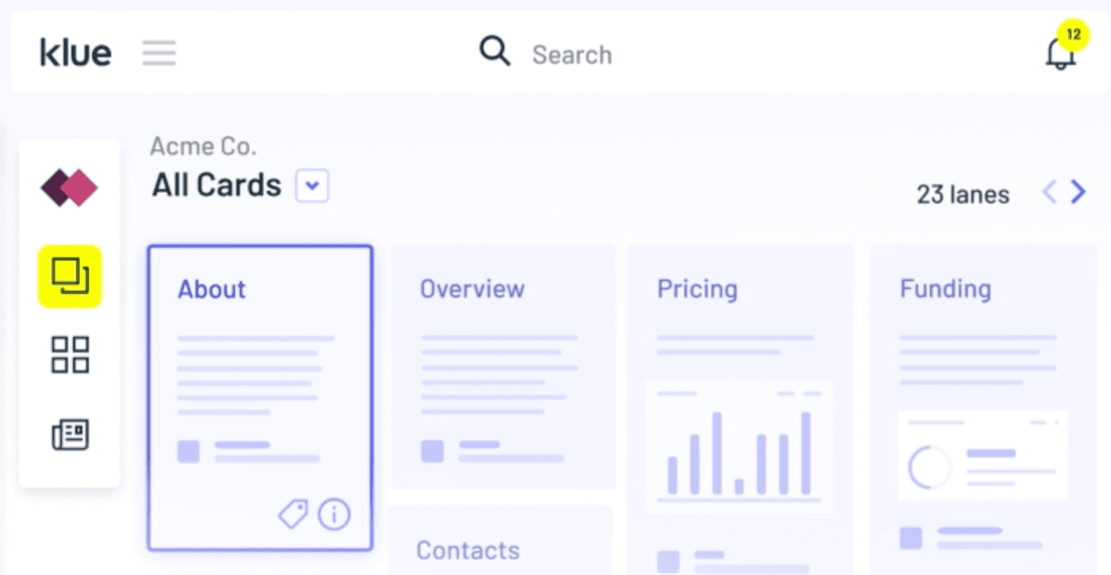Screen dimensions: 1111x575
Task: Click the 23 lanes counter
Action: click(962, 194)
